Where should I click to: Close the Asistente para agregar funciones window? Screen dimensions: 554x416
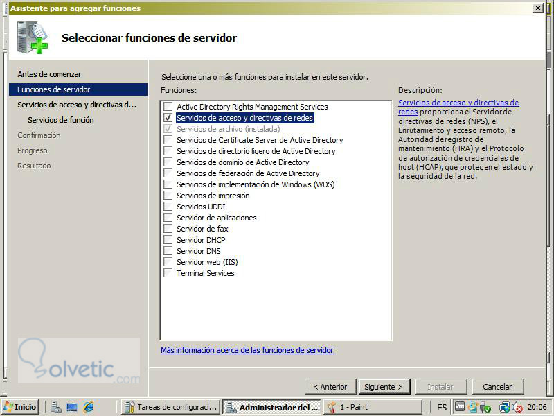point(538,8)
